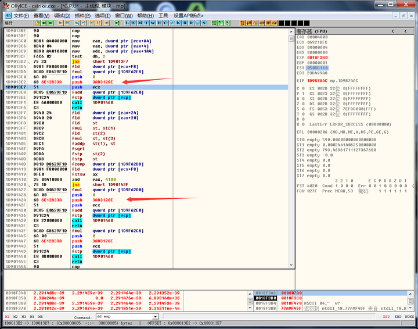Screen dimensions: 418x329
Task: Open the H (Handles) toolbar button
Action: point(159,23)
